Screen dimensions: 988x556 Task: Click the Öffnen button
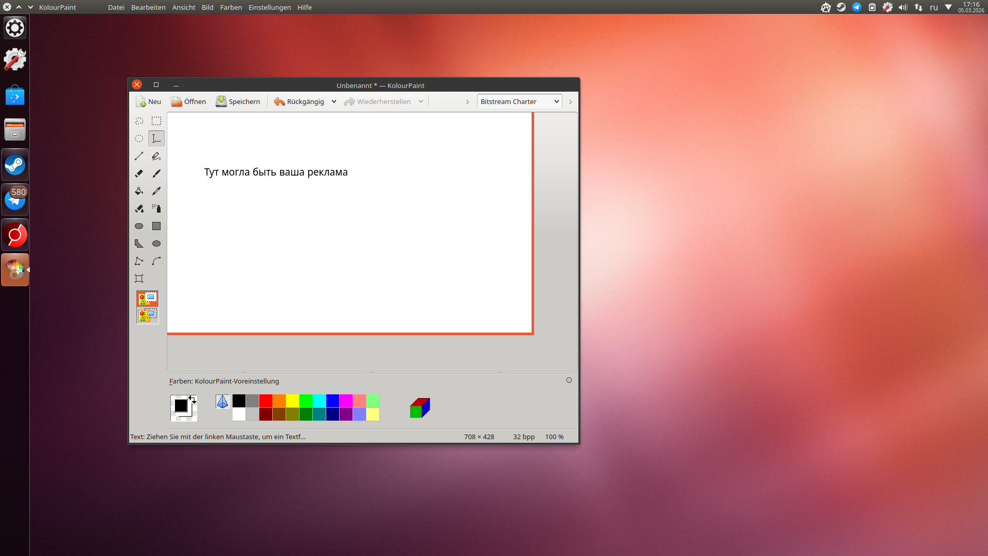click(x=188, y=101)
